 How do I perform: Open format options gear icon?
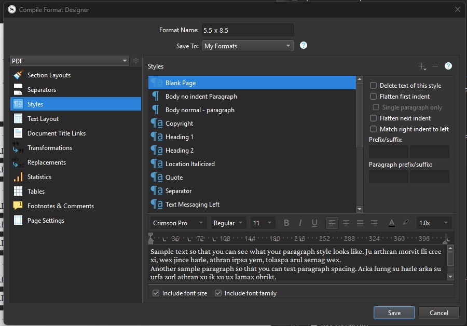pyautogui.click(x=136, y=61)
